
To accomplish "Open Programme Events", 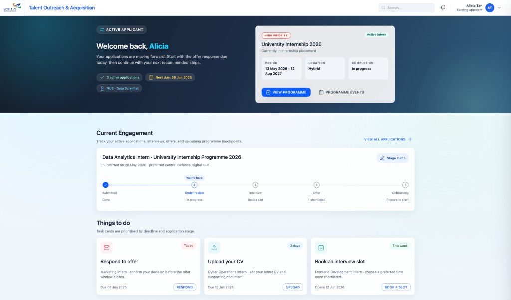I will [341, 92].
